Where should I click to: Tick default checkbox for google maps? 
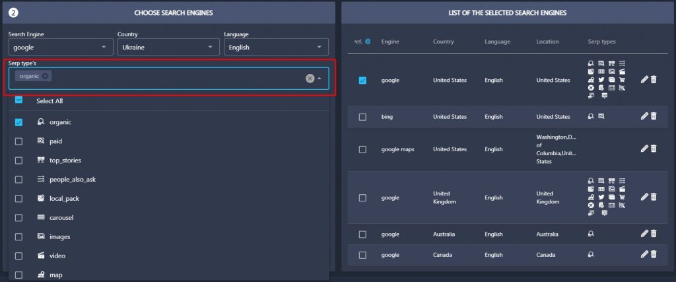tap(362, 149)
